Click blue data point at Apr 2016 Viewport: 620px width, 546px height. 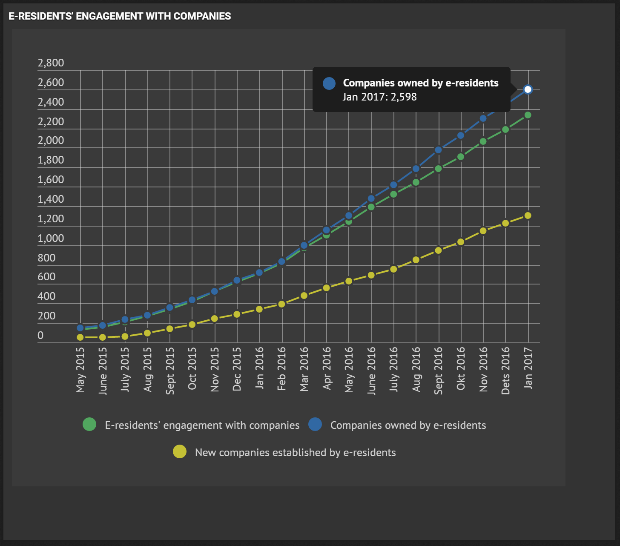pyautogui.click(x=326, y=230)
